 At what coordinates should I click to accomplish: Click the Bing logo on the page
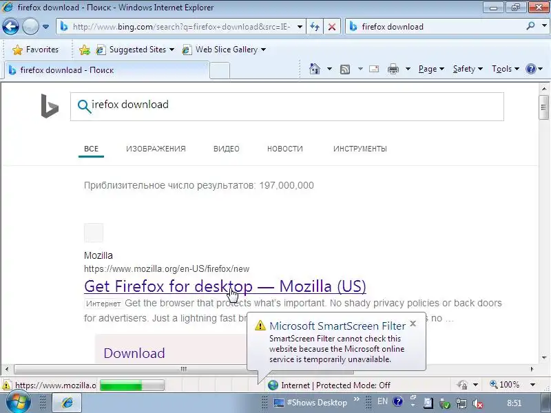50,106
